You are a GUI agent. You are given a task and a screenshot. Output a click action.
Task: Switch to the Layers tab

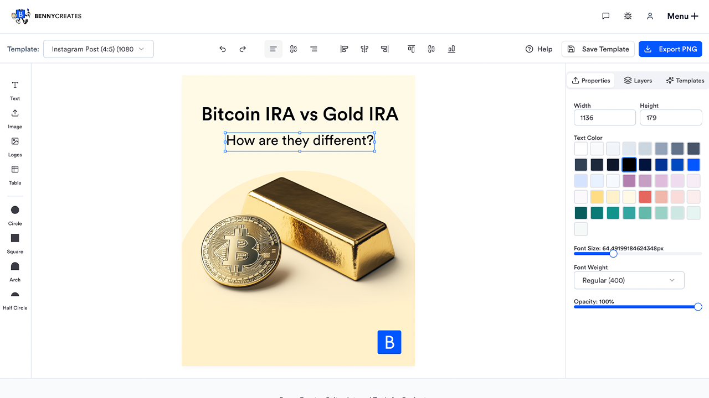638,81
